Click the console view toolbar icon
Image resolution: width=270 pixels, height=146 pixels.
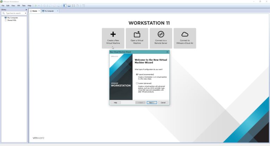click(x=84, y=6)
